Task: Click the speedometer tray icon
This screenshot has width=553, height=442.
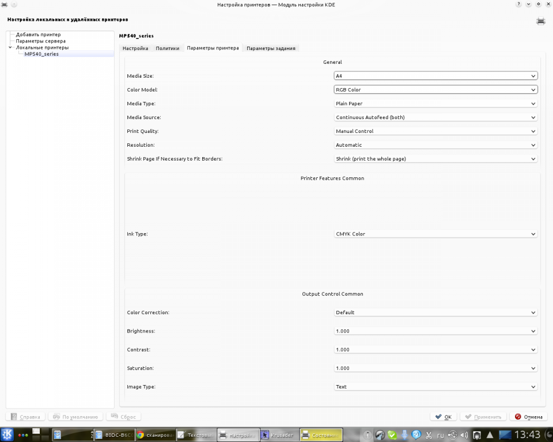Action: pos(380,435)
